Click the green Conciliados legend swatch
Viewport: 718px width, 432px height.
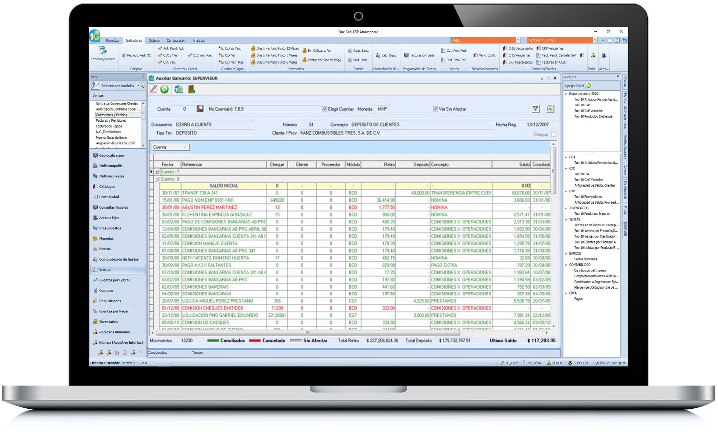point(213,341)
